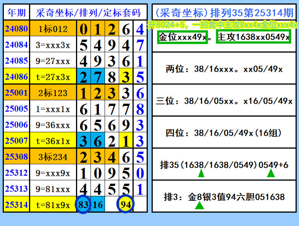299x226 pixels.
Task: Click the blue digit 4 in row 24080
Action: coord(140,29)
